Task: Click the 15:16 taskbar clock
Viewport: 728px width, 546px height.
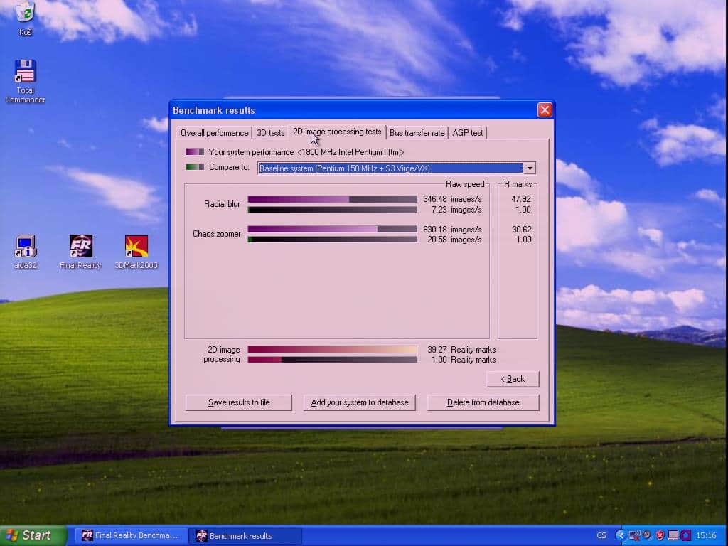Action: [706, 535]
